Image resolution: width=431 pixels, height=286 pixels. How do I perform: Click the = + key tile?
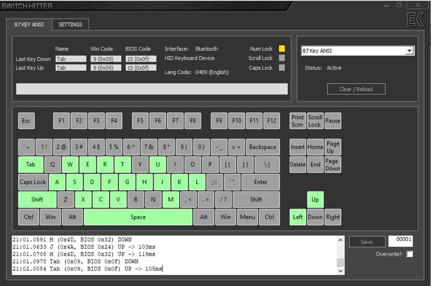point(236,147)
